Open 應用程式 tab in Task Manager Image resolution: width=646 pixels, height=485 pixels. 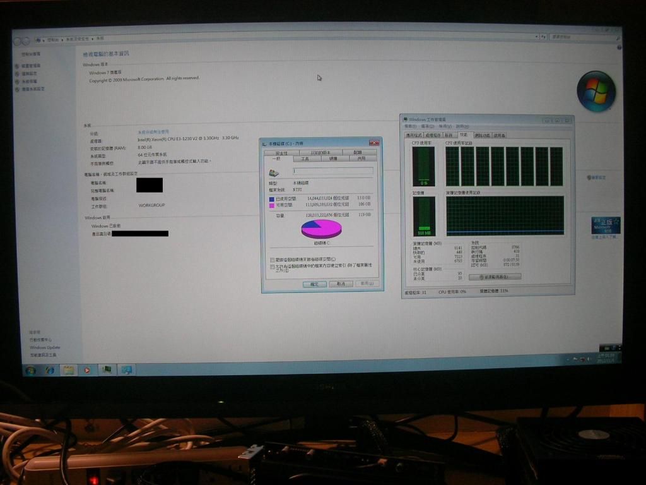(414, 135)
